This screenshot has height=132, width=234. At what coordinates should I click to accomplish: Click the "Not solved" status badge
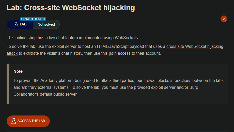pyautogui.click(x=46, y=24)
